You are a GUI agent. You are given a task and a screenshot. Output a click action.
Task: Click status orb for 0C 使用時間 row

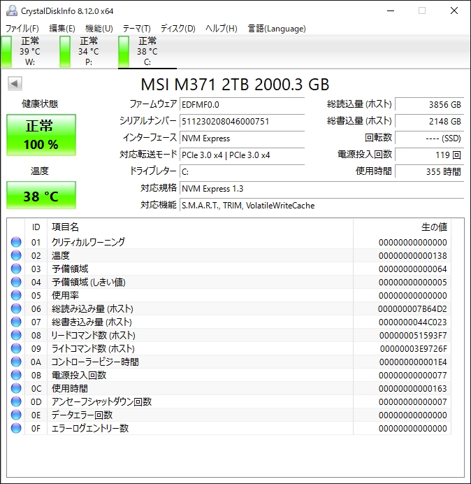click(16, 388)
